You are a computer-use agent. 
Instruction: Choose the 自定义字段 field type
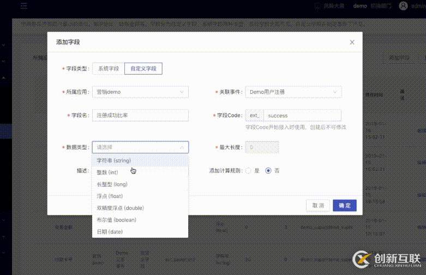pos(143,69)
